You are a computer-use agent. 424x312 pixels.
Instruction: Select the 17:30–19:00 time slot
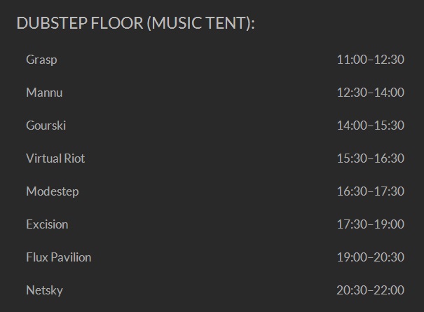[x=371, y=224]
